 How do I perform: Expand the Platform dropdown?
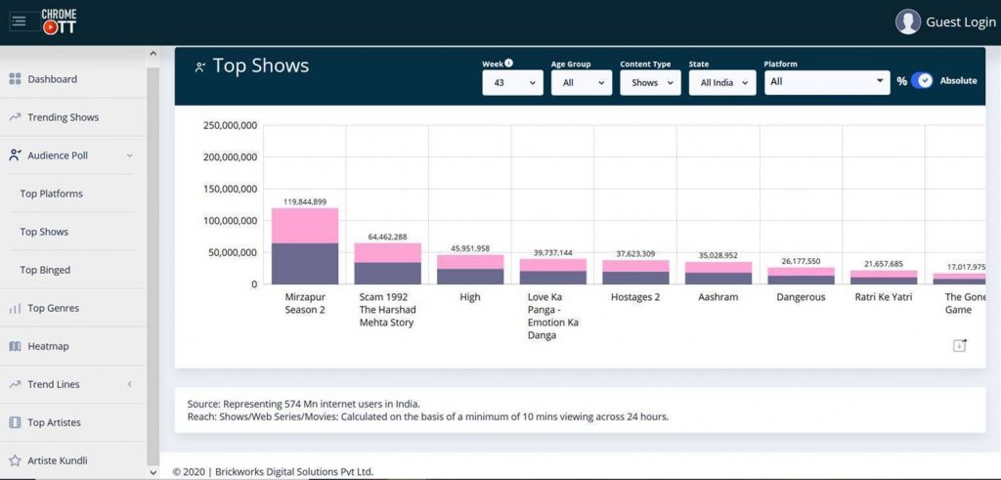[x=826, y=82]
